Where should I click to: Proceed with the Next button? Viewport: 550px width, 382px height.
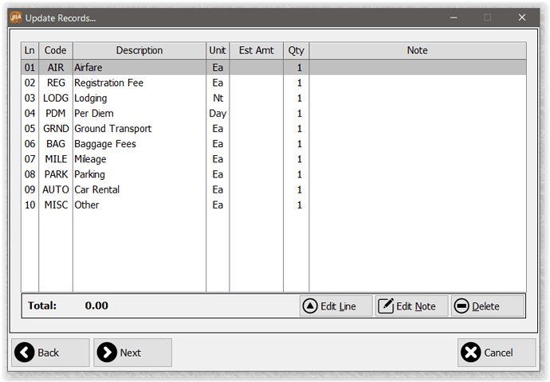click(x=132, y=353)
